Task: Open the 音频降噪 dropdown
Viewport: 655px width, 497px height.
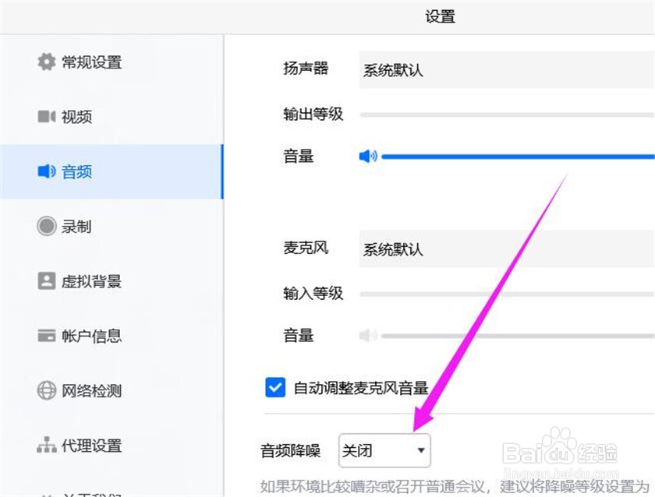Action: (x=384, y=450)
